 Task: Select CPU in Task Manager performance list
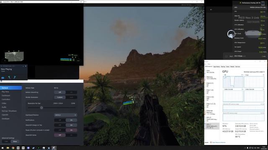coord(212,72)
